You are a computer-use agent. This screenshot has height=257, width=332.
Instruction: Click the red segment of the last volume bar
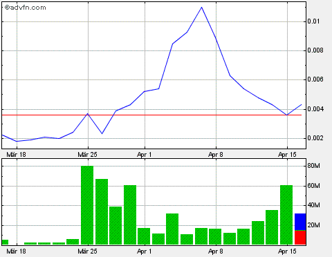(x=300, y=238)
